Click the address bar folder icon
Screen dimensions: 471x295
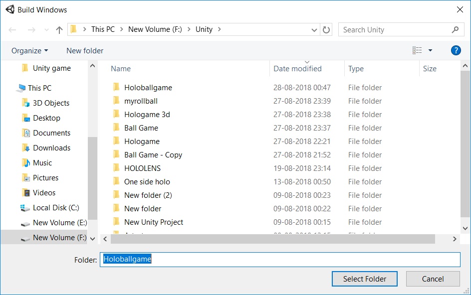[x=74, y=29]
